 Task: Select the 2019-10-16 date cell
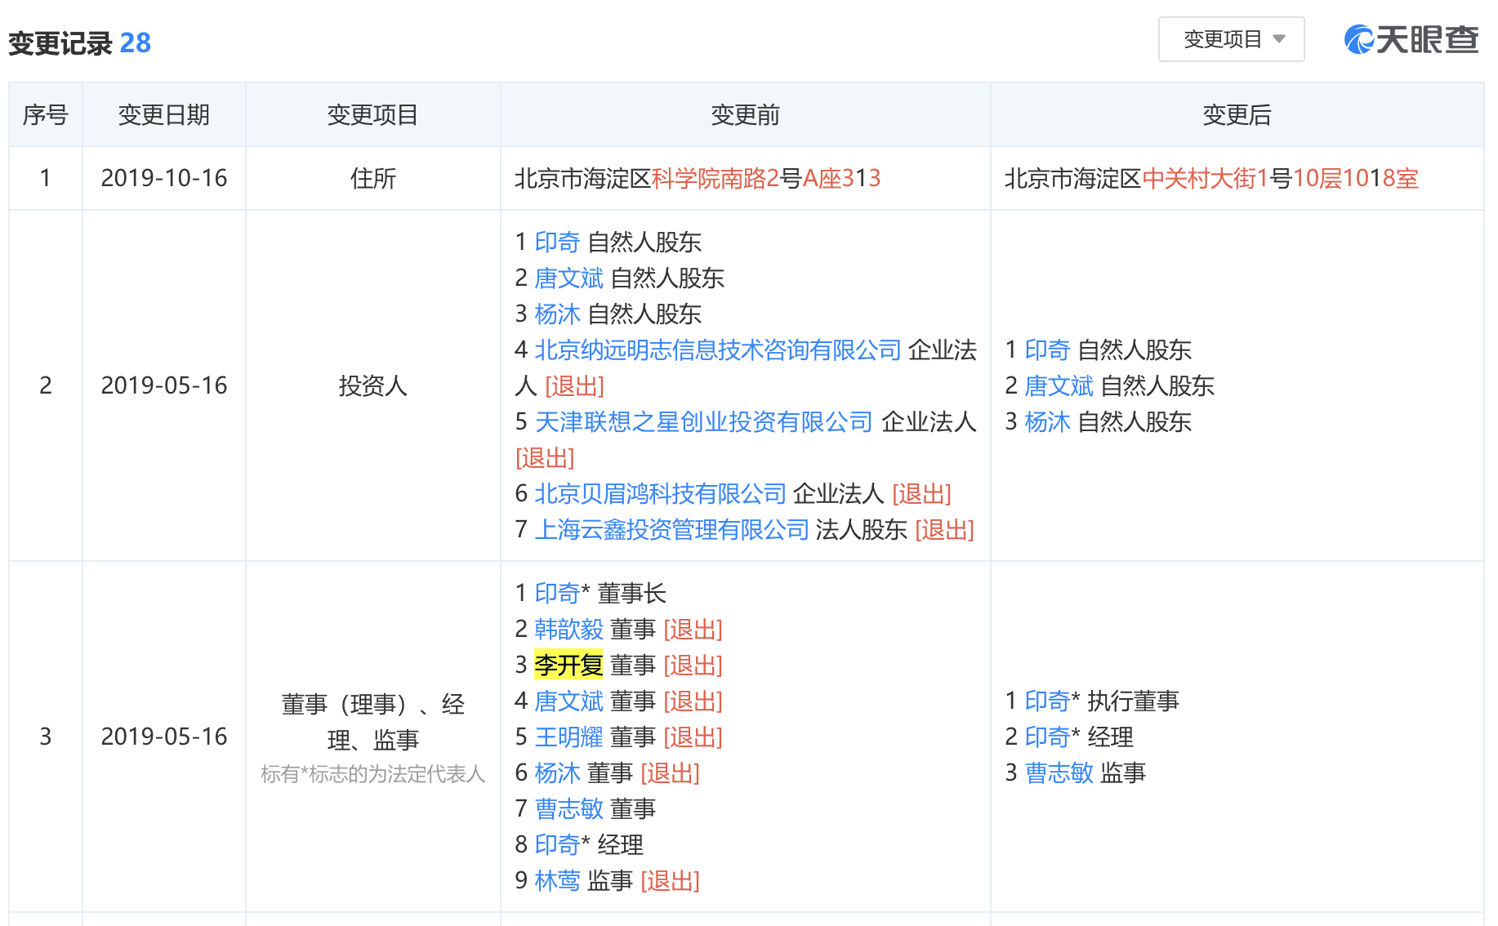[164, 178]
